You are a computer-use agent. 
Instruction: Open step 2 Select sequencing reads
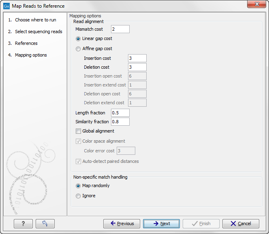[35, 32]
